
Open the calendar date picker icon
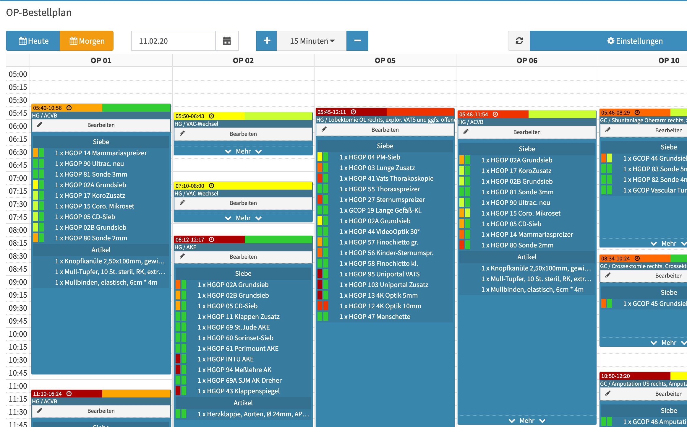pyautogui.click(x=227, y=41)
